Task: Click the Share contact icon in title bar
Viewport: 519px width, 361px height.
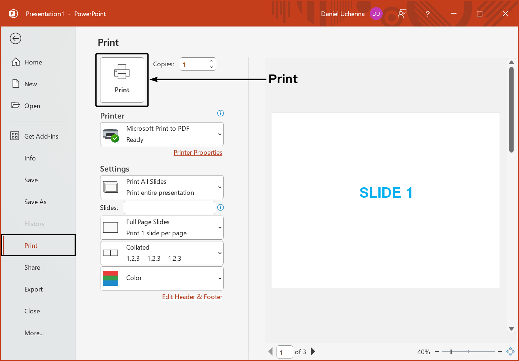Action: pyautogui.click(x=402, y=13)
